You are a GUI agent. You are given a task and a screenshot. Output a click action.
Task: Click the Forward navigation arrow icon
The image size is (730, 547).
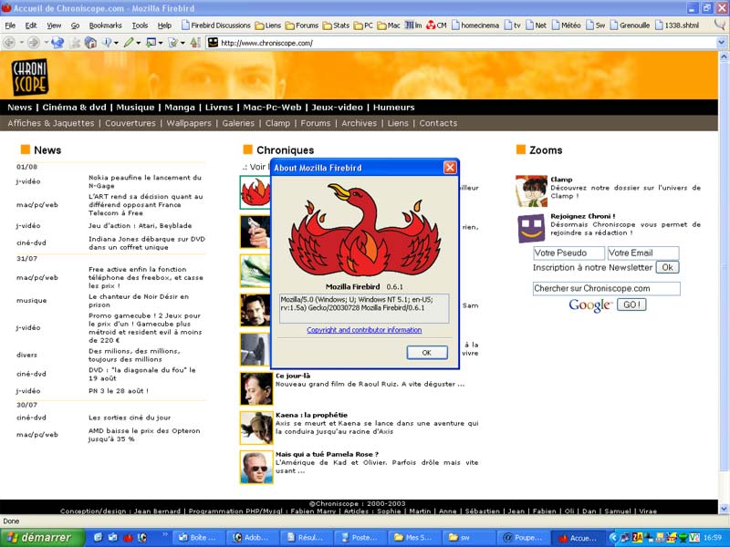point(34,43)
